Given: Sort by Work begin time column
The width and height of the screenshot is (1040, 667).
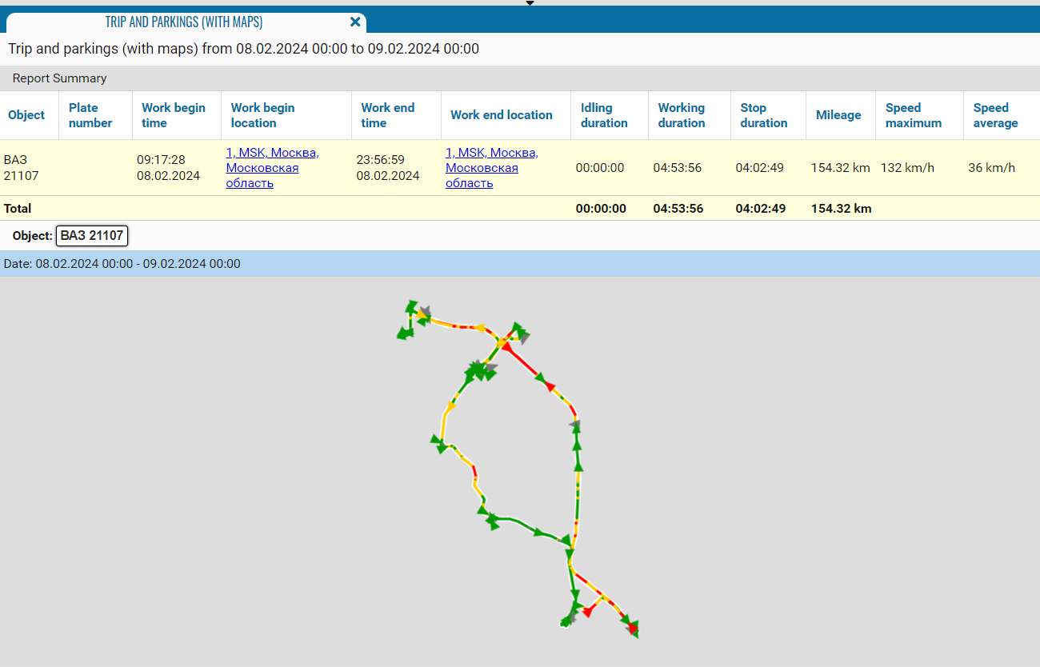Looking at the screenshot, I should [x=174, y=115].
